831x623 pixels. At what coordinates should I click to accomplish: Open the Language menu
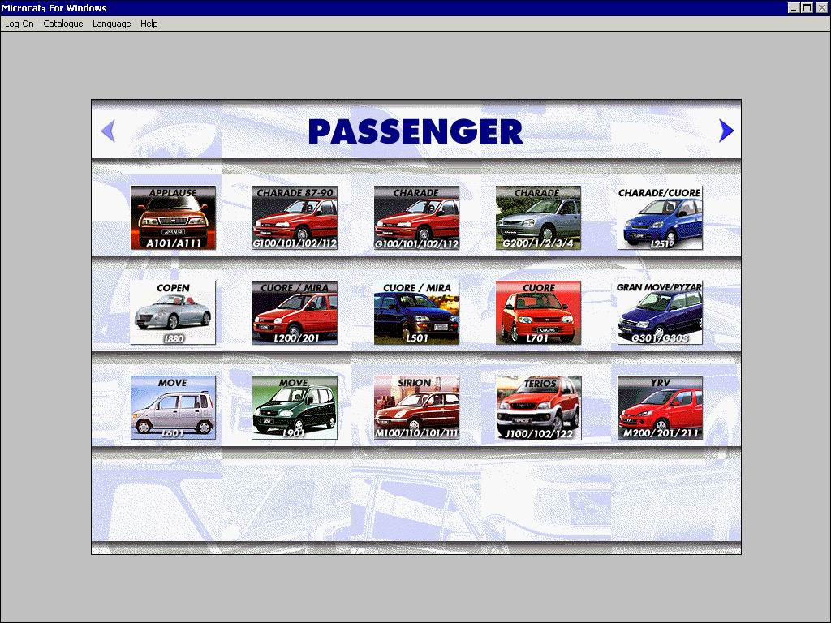[111, 24]
